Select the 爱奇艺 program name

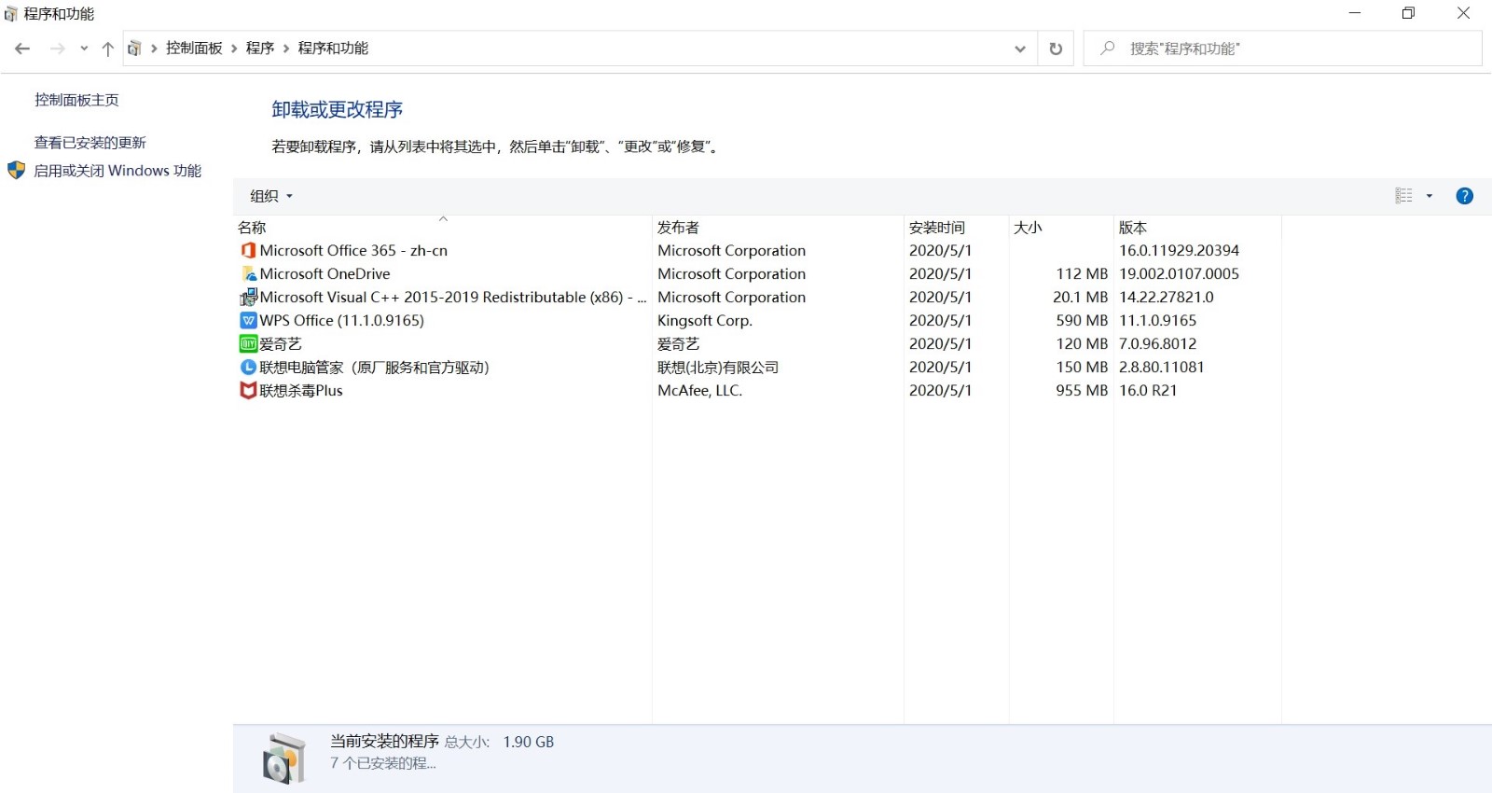click(x=280, y=344)
